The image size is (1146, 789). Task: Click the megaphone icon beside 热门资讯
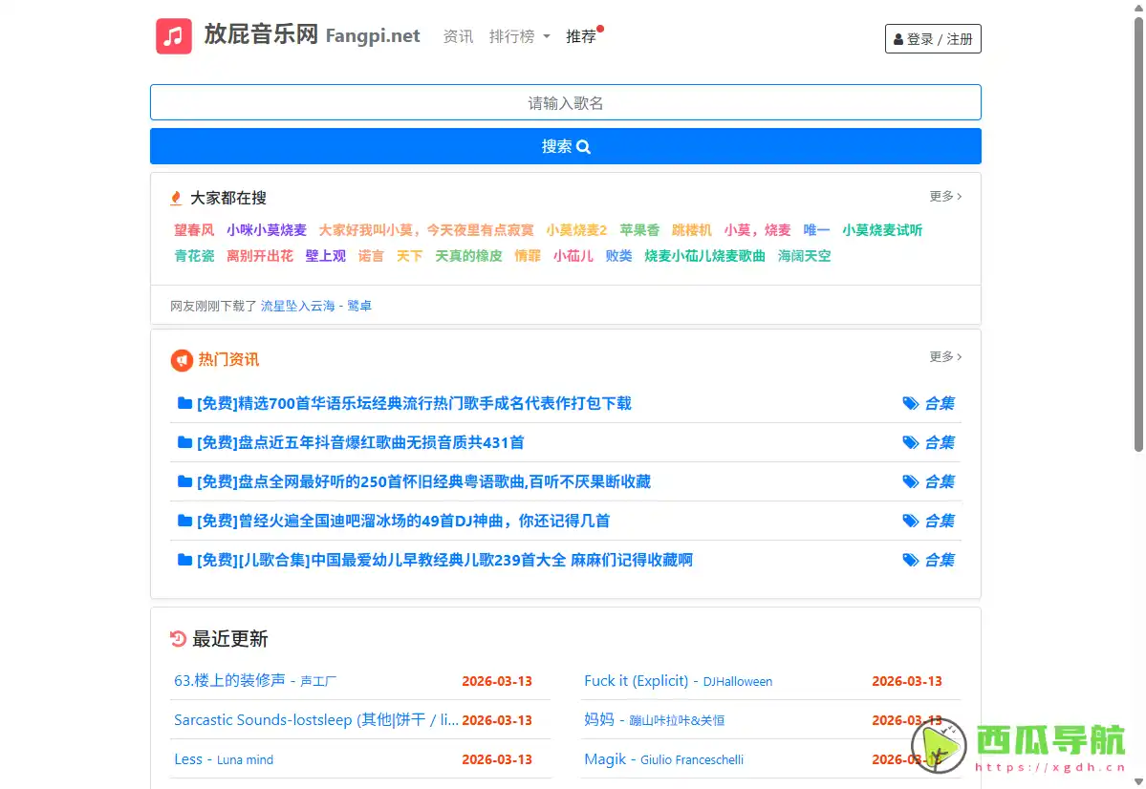[x=181, y=360]
